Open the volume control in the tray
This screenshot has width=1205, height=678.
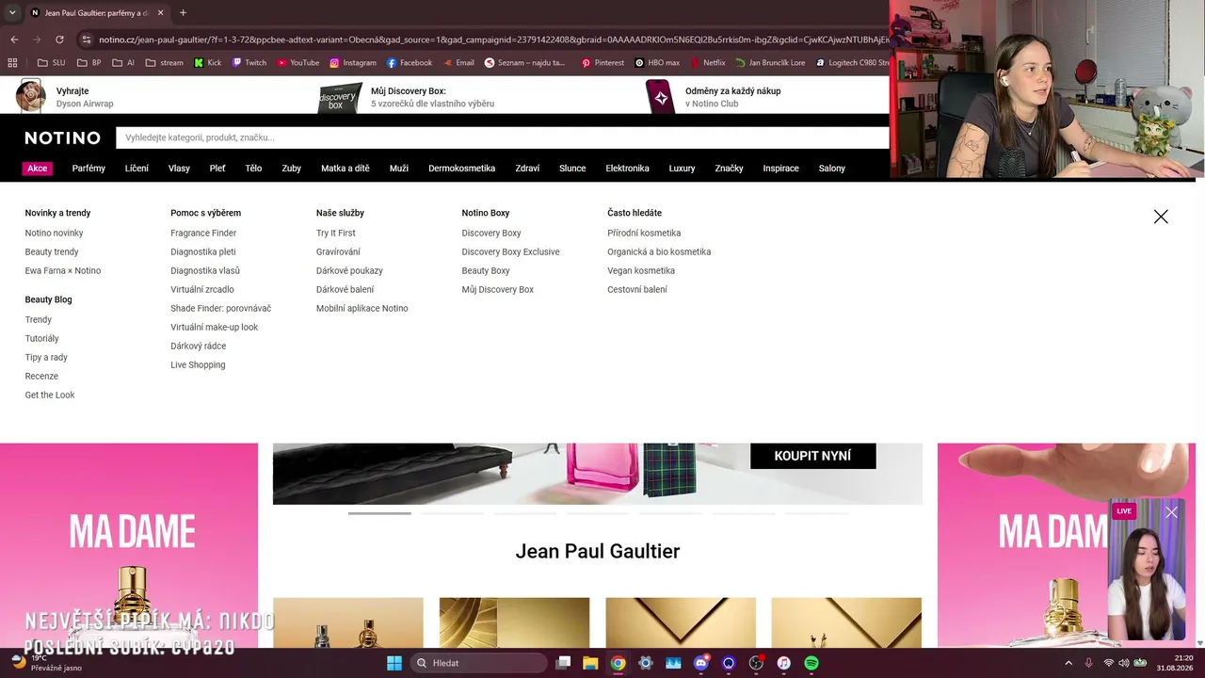[1123, 663]
